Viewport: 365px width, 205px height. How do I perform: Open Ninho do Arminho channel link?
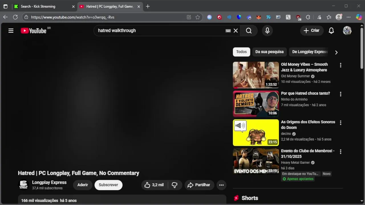294,99
